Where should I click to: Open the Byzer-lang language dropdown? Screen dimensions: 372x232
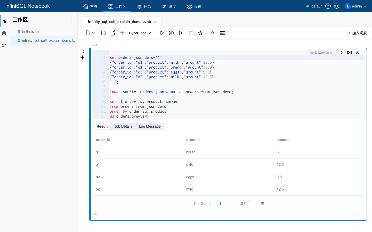140,33
